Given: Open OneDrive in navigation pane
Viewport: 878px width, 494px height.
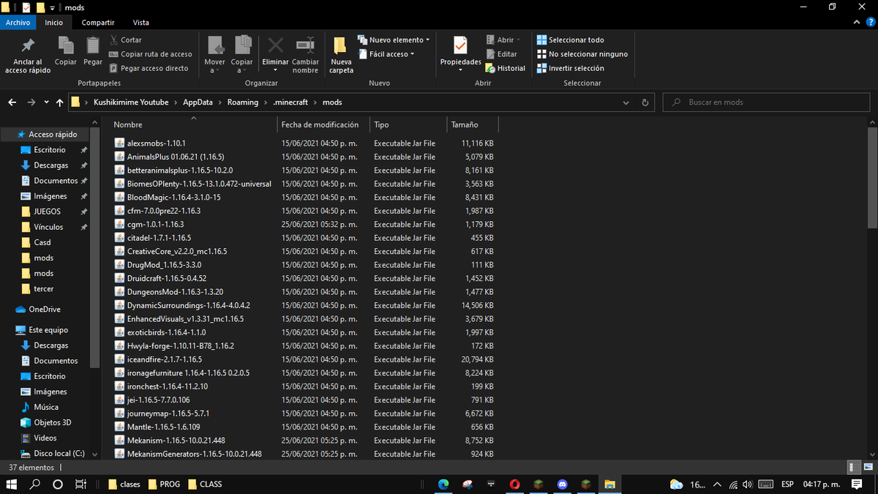Looking at the screenshot, I should [x=45, y=310].
